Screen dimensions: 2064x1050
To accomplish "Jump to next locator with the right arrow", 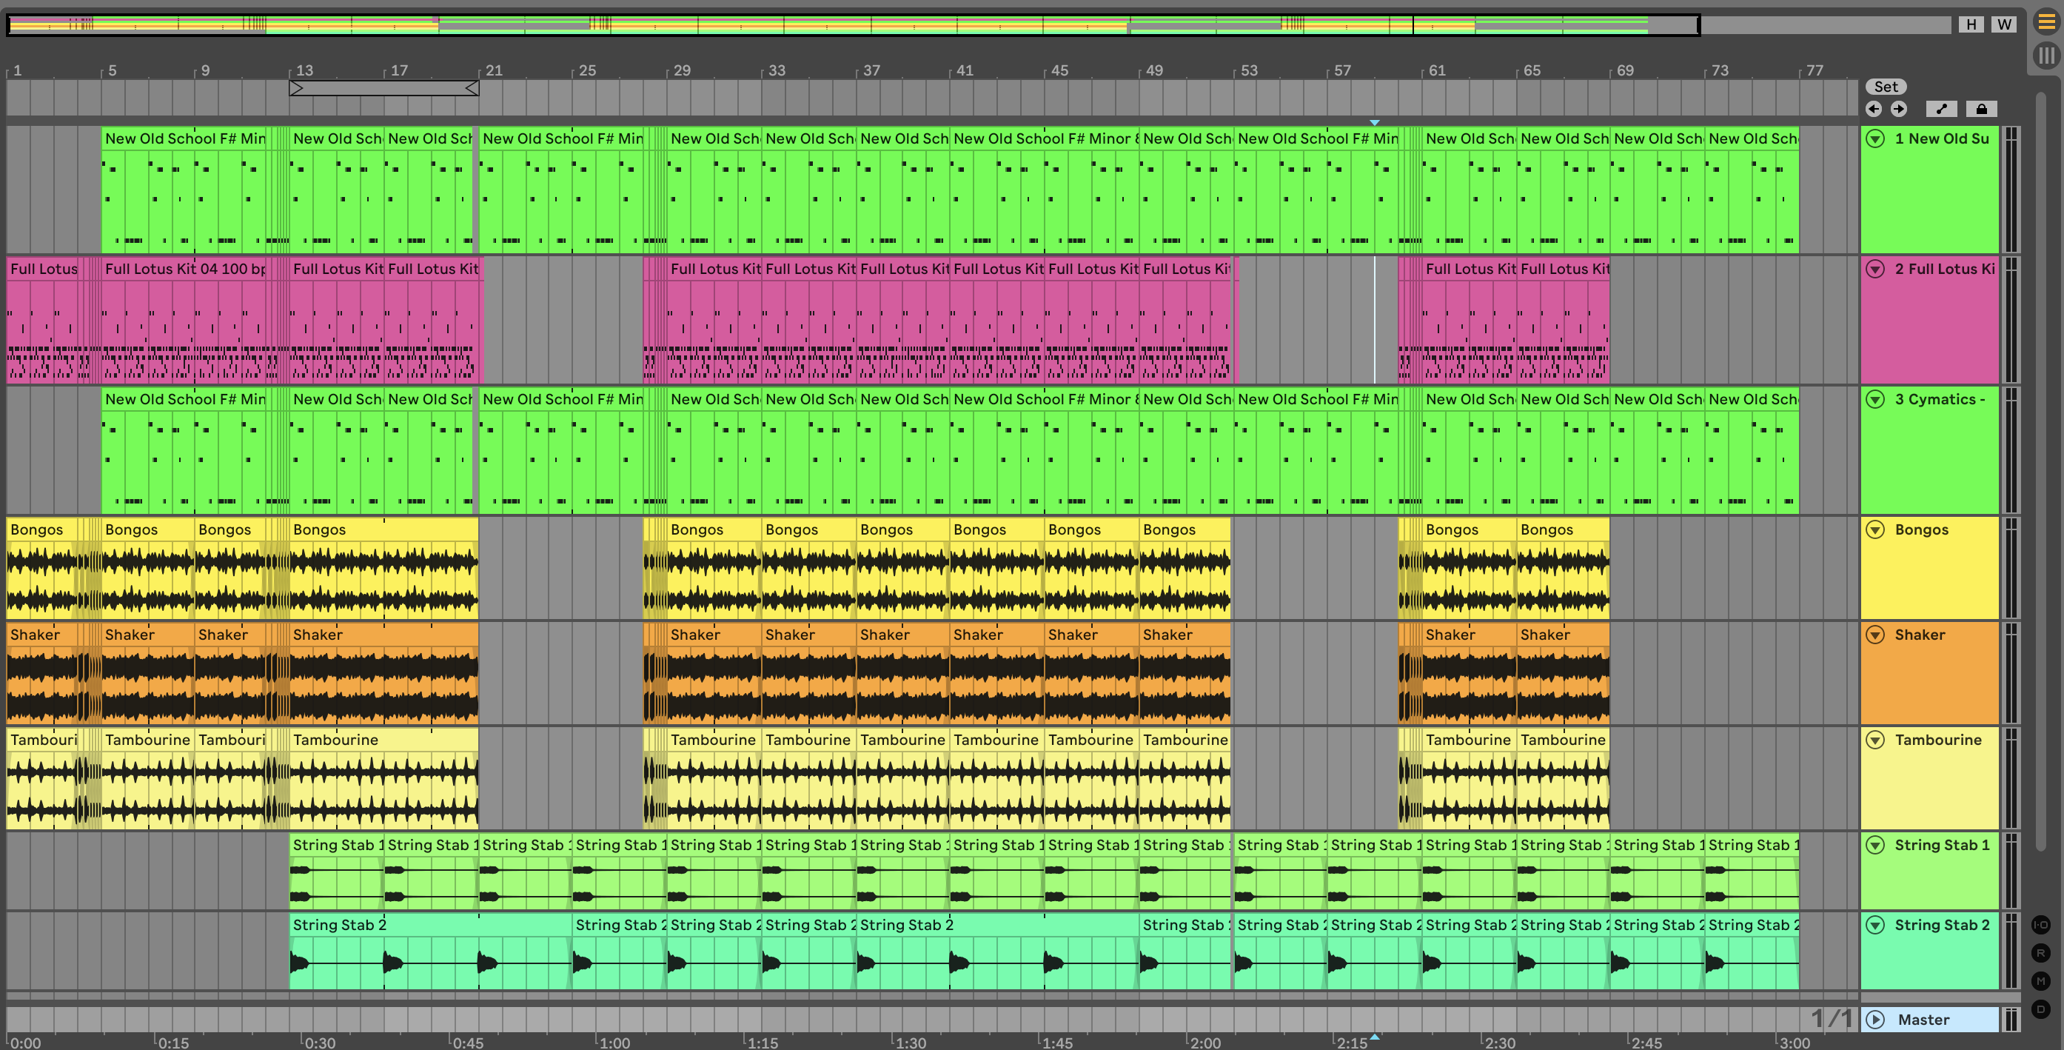I will pos(1899,109).
